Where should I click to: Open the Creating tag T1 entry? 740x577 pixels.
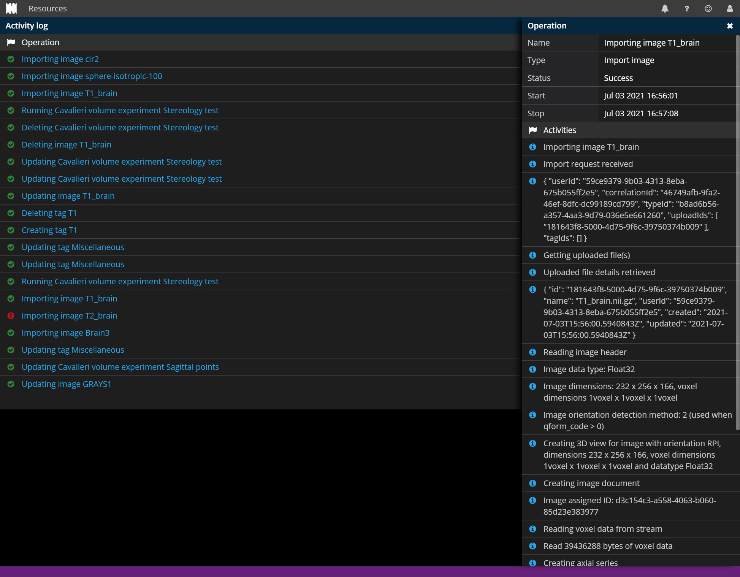pos(49,230)
